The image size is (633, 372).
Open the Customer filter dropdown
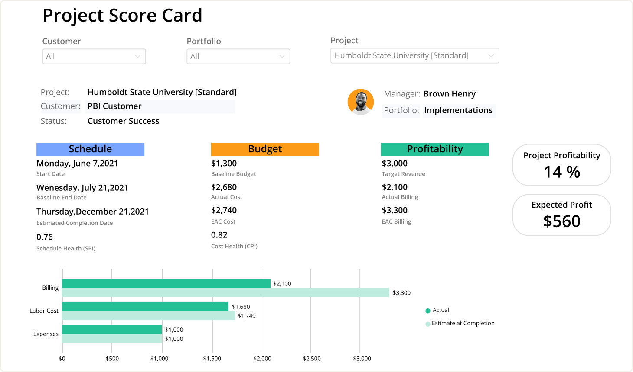(94, 56)
